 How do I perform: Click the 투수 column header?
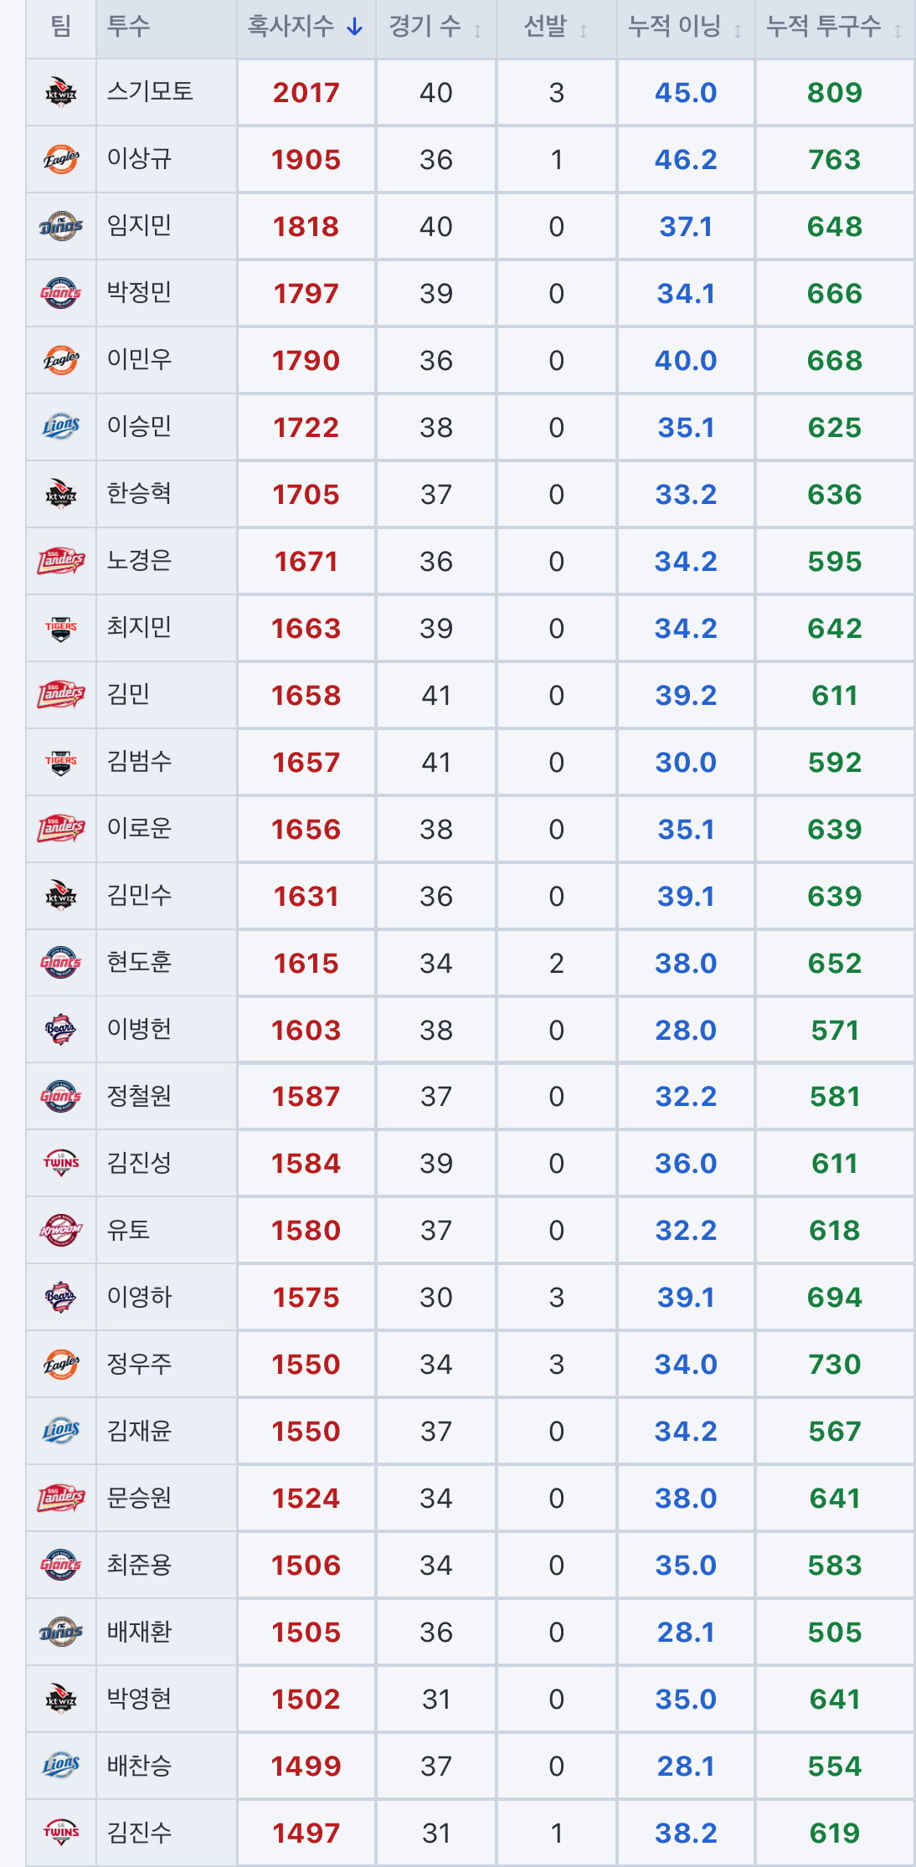point(166,27)
